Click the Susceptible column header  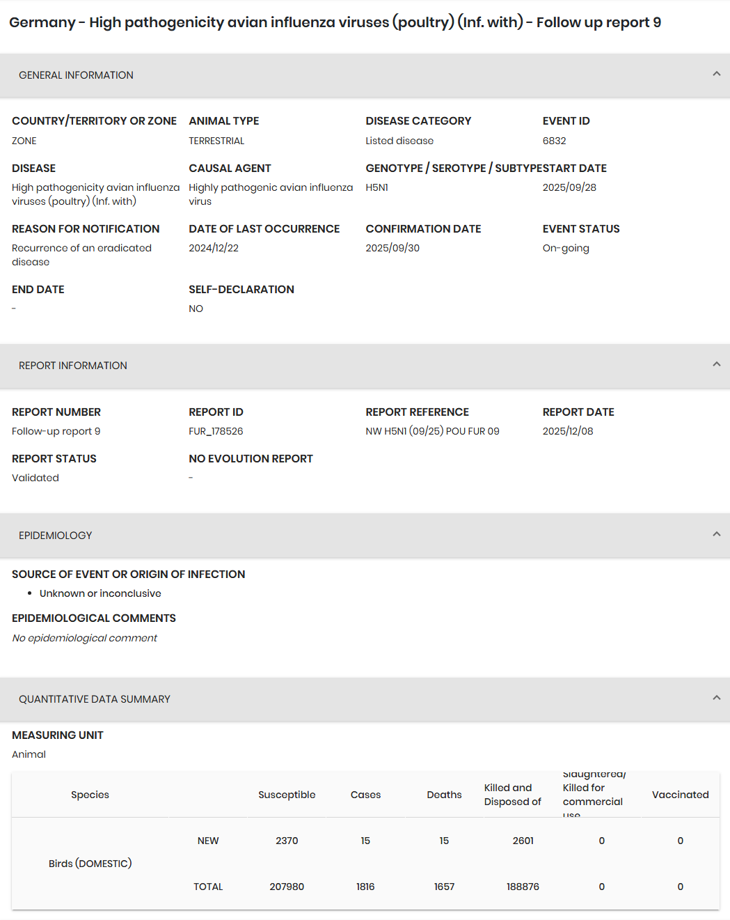click(287, 795)
